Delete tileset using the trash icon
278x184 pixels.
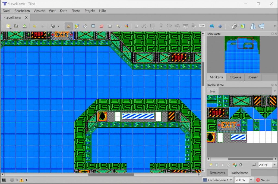241,165
